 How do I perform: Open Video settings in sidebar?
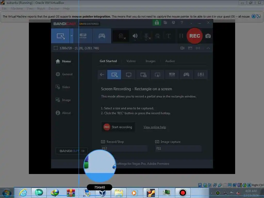pos(63,87)
